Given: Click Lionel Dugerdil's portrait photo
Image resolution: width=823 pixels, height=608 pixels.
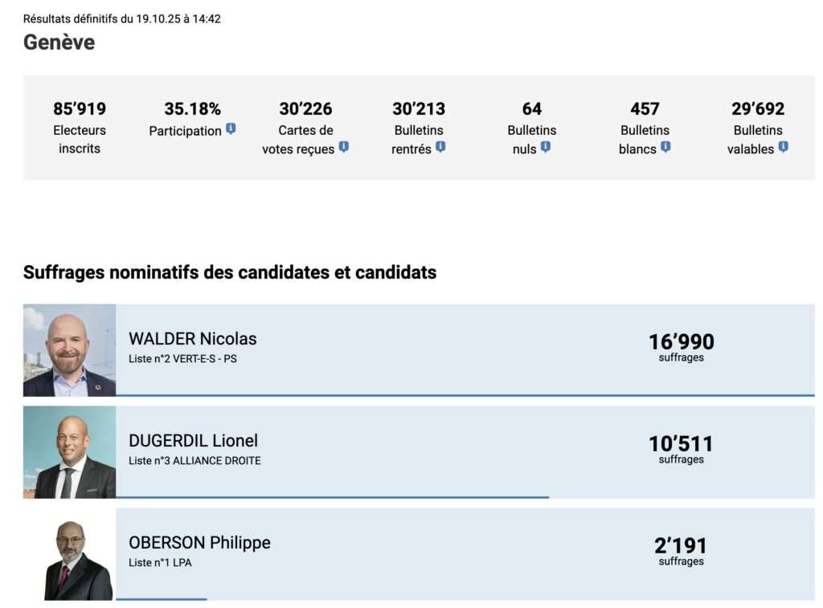Looking at the screenshot, I should pyautogui.click(x=70, y=452).
